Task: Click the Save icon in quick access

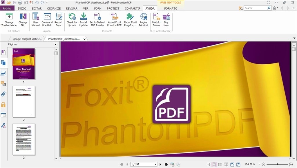Action: pyautogui.click(x=15, y=3)
